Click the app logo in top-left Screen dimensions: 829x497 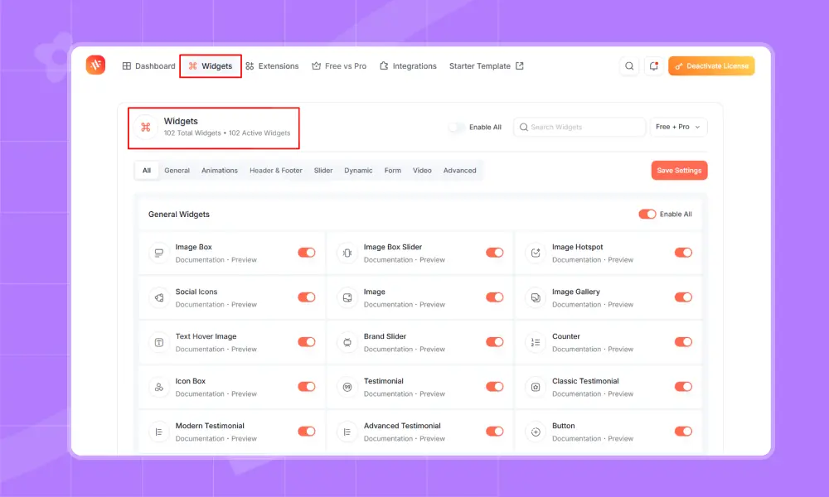pyautogui.click(x=95, y=65)
